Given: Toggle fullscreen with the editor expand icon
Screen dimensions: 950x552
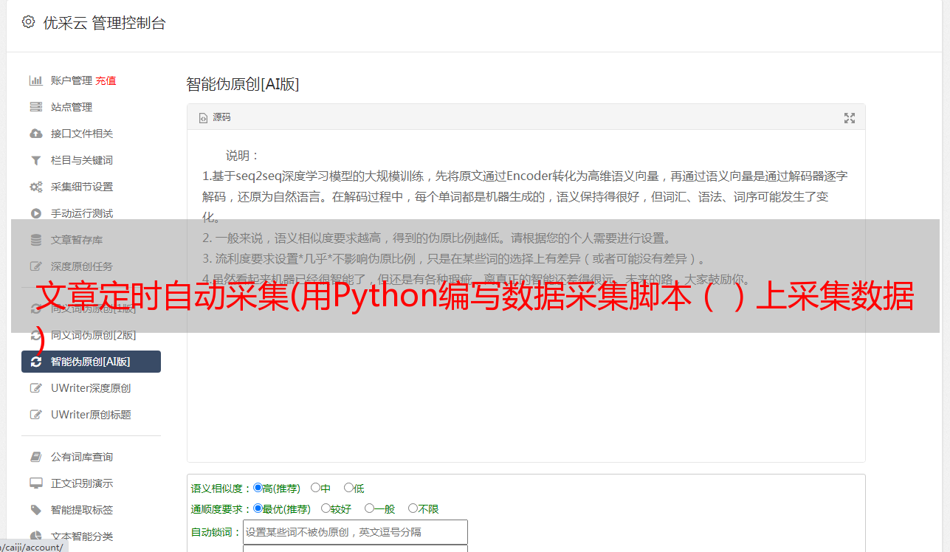Looking at the screenshot, I should 850,118.
